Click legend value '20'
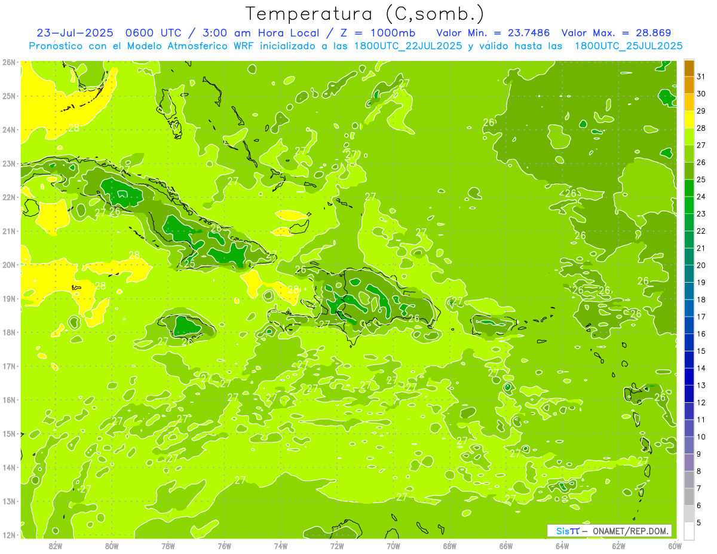Screen dimensions: 717x554 point(701,265)
